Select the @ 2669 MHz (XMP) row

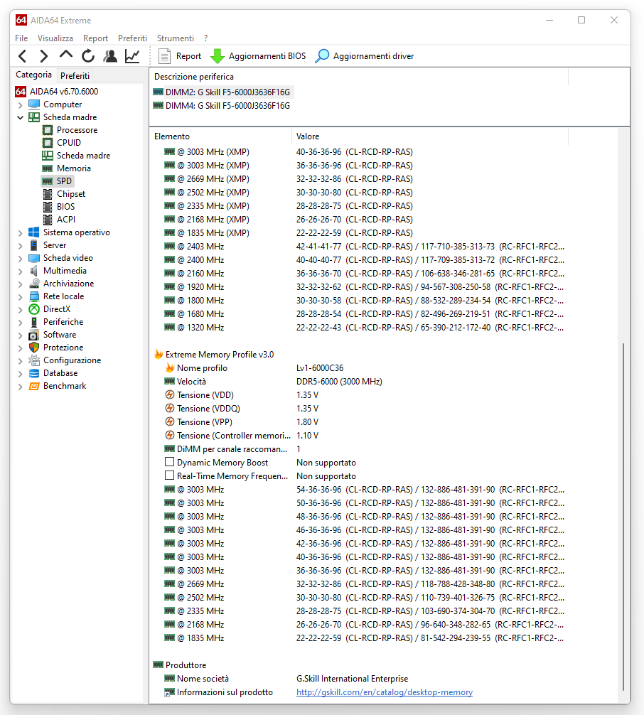coord(360,179)
